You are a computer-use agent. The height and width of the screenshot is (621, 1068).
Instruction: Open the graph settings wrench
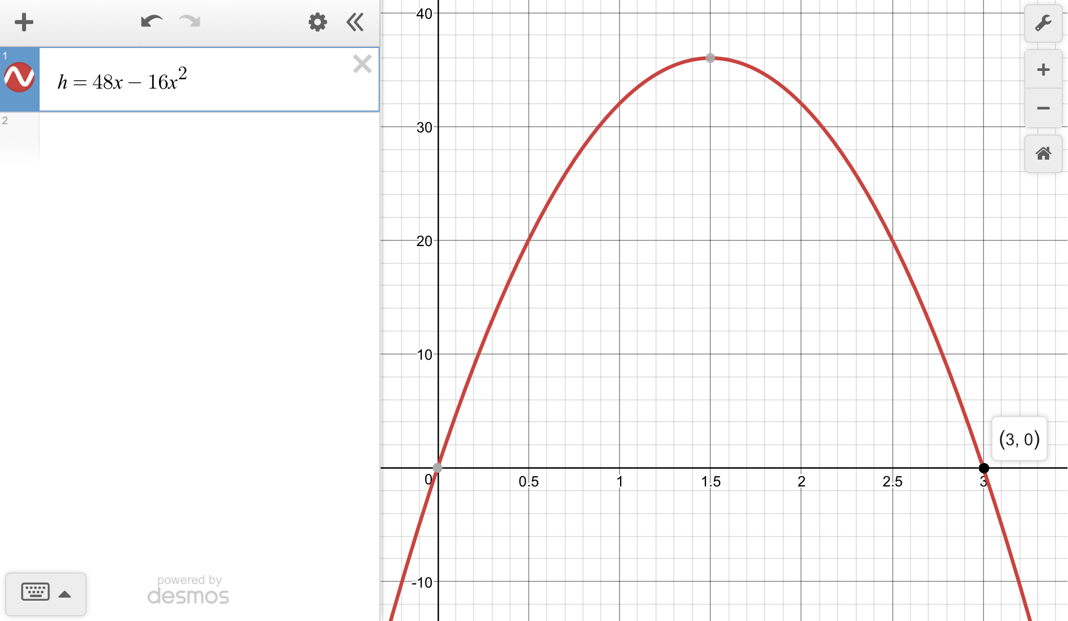1043,23
